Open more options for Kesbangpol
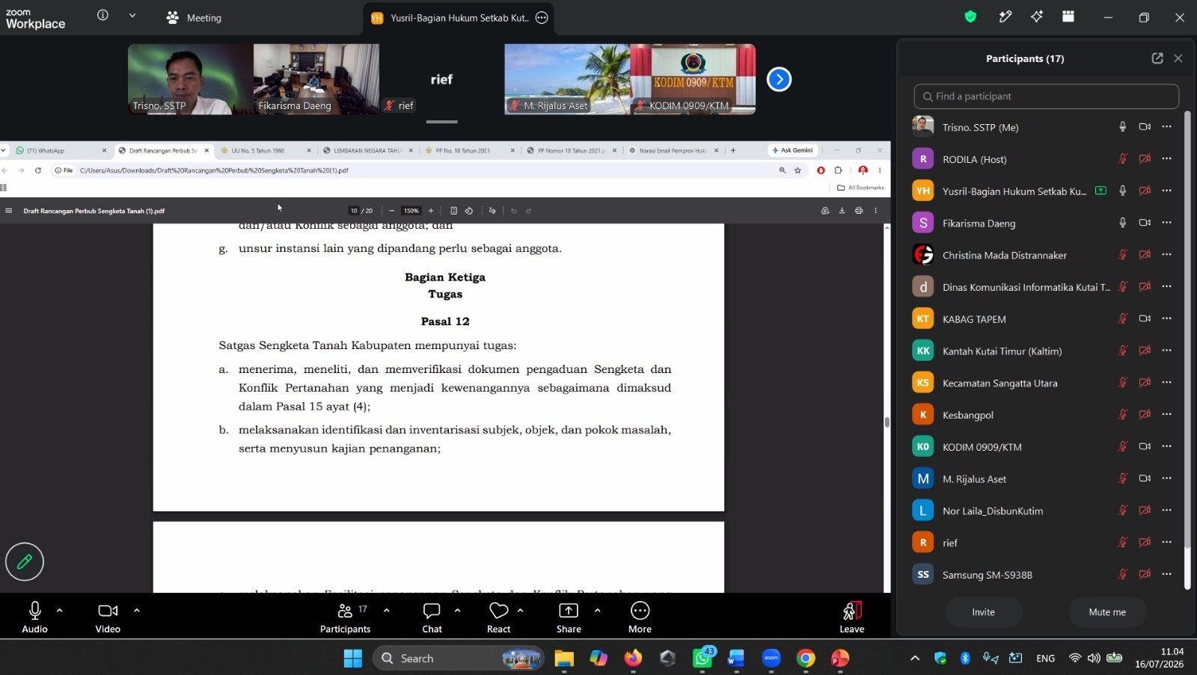Viewport: 1197px width, 675px height. [x=1166, y=414]
